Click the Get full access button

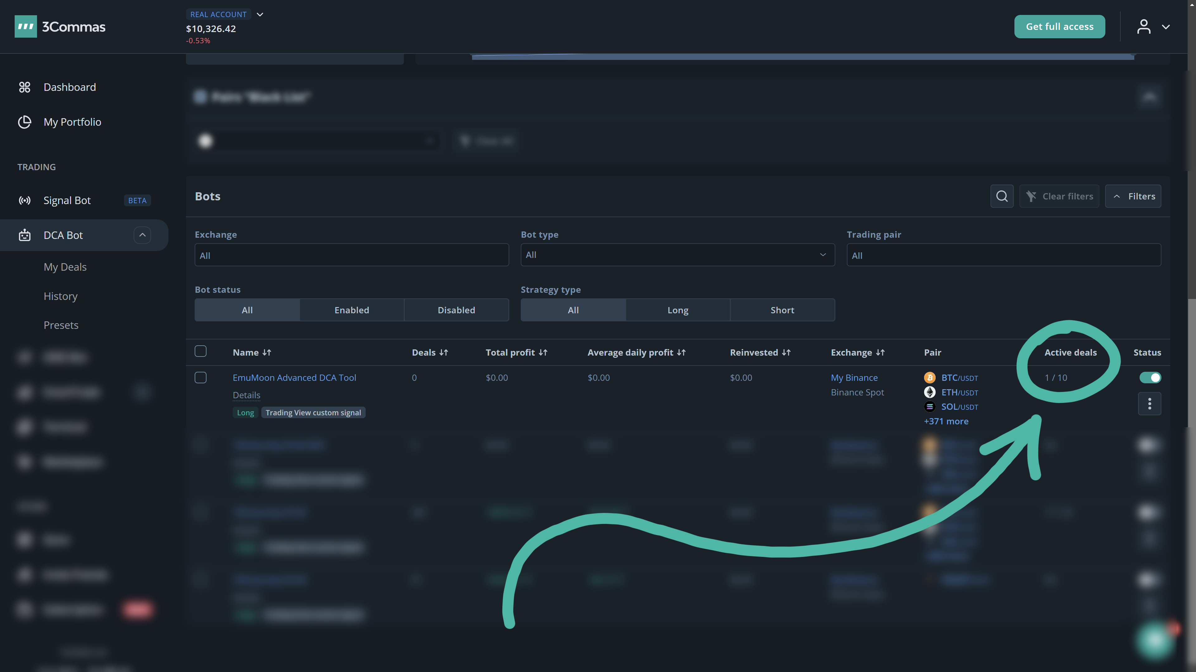coord(1060,26)
